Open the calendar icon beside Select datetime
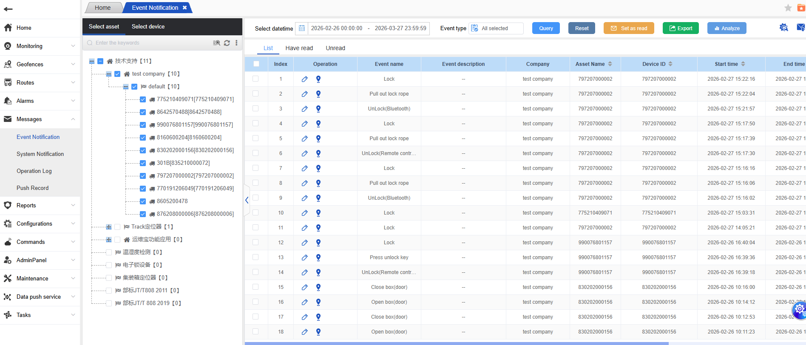Screen dimensions: 806x345 point(302,28)
